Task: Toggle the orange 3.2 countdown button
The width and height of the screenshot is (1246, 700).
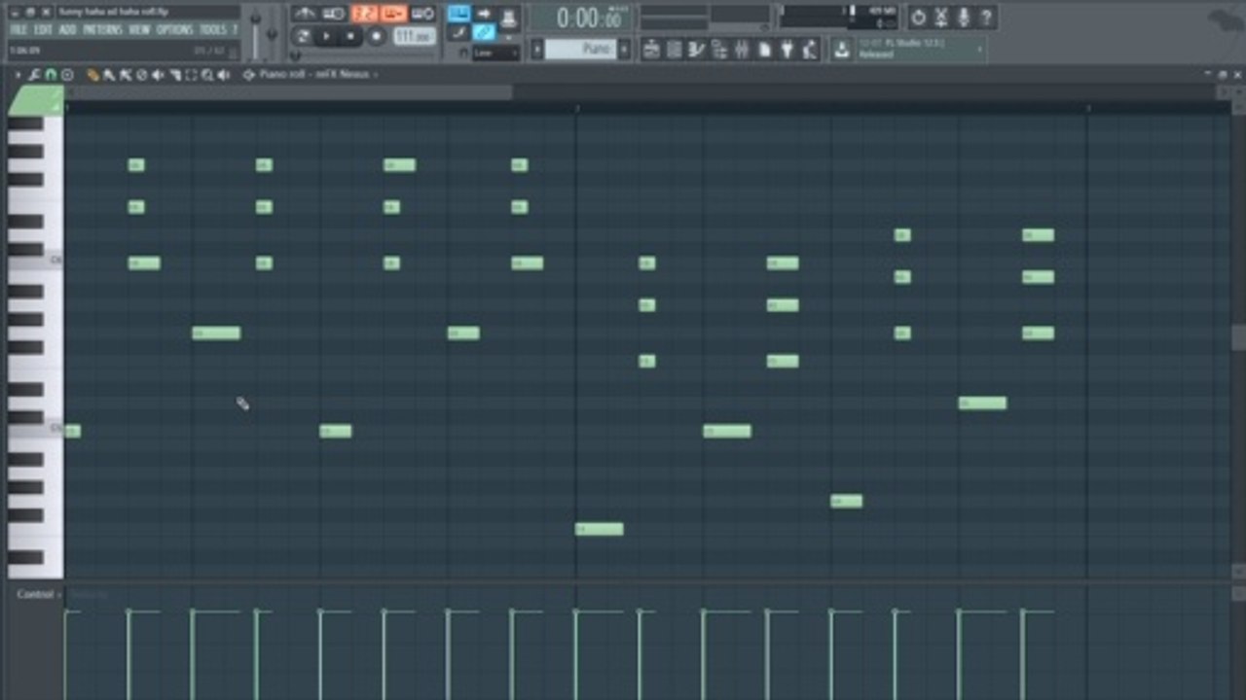Action: (365, 14)
